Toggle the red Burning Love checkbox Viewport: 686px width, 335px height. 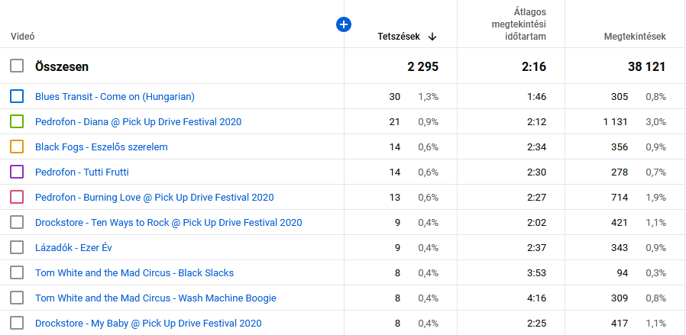point(17,197)
